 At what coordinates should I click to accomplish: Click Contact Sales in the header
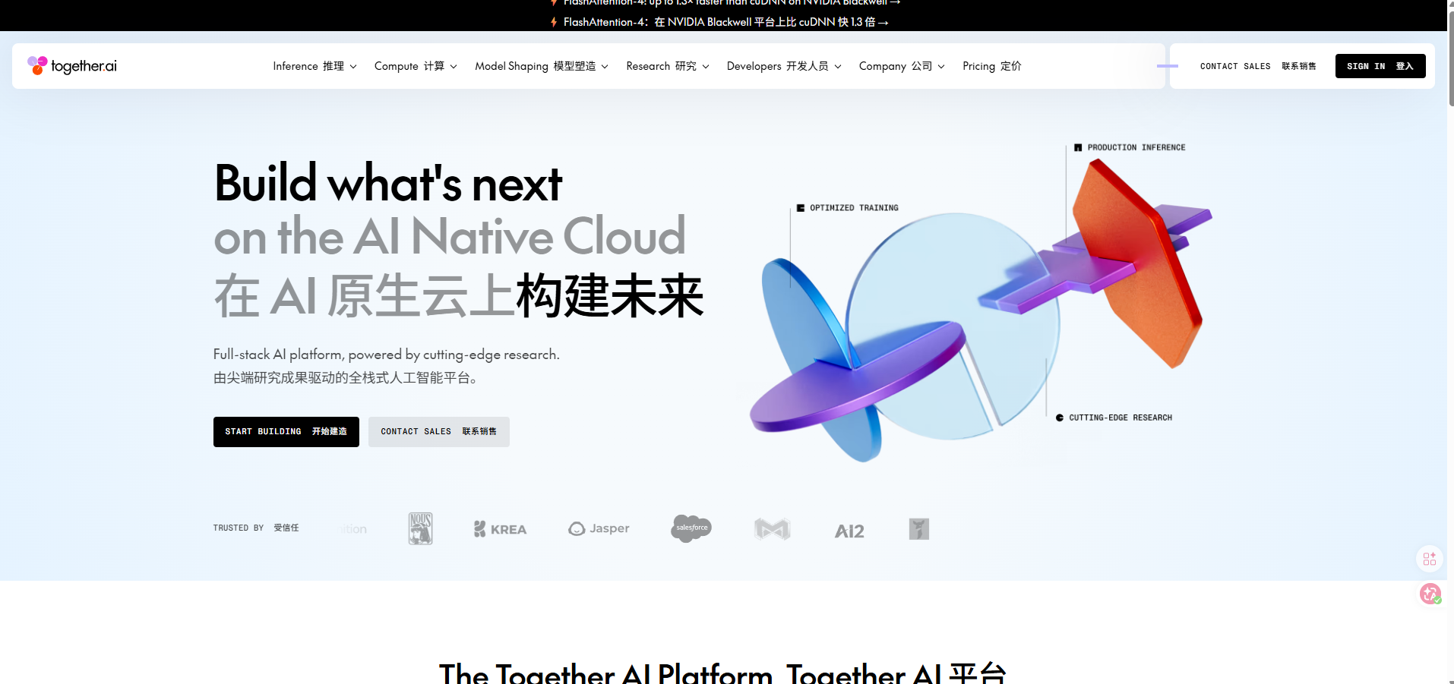[1258, 66]
